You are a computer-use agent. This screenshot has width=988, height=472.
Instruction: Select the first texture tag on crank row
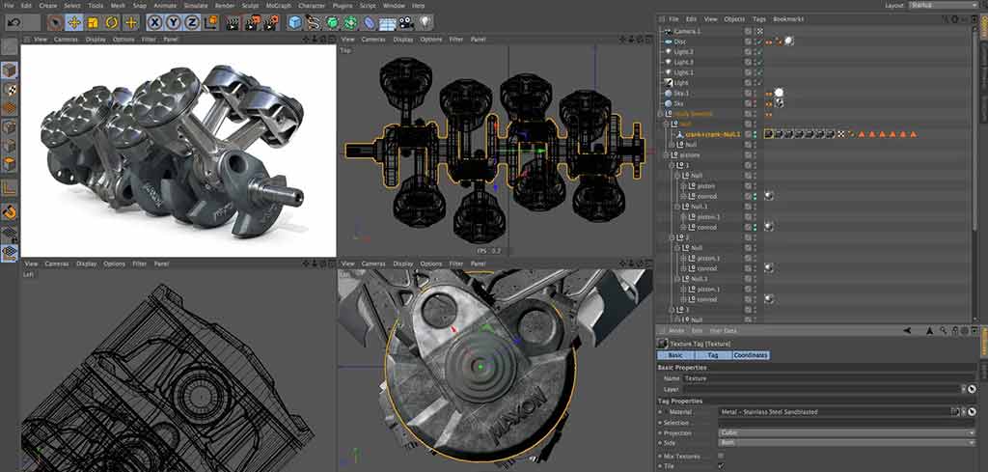point(769,134)
